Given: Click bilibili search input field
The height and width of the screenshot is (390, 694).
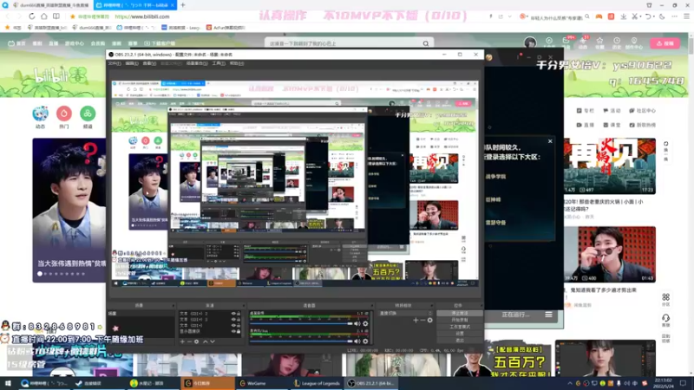Looking at the screenshot, I should [343, 43].
